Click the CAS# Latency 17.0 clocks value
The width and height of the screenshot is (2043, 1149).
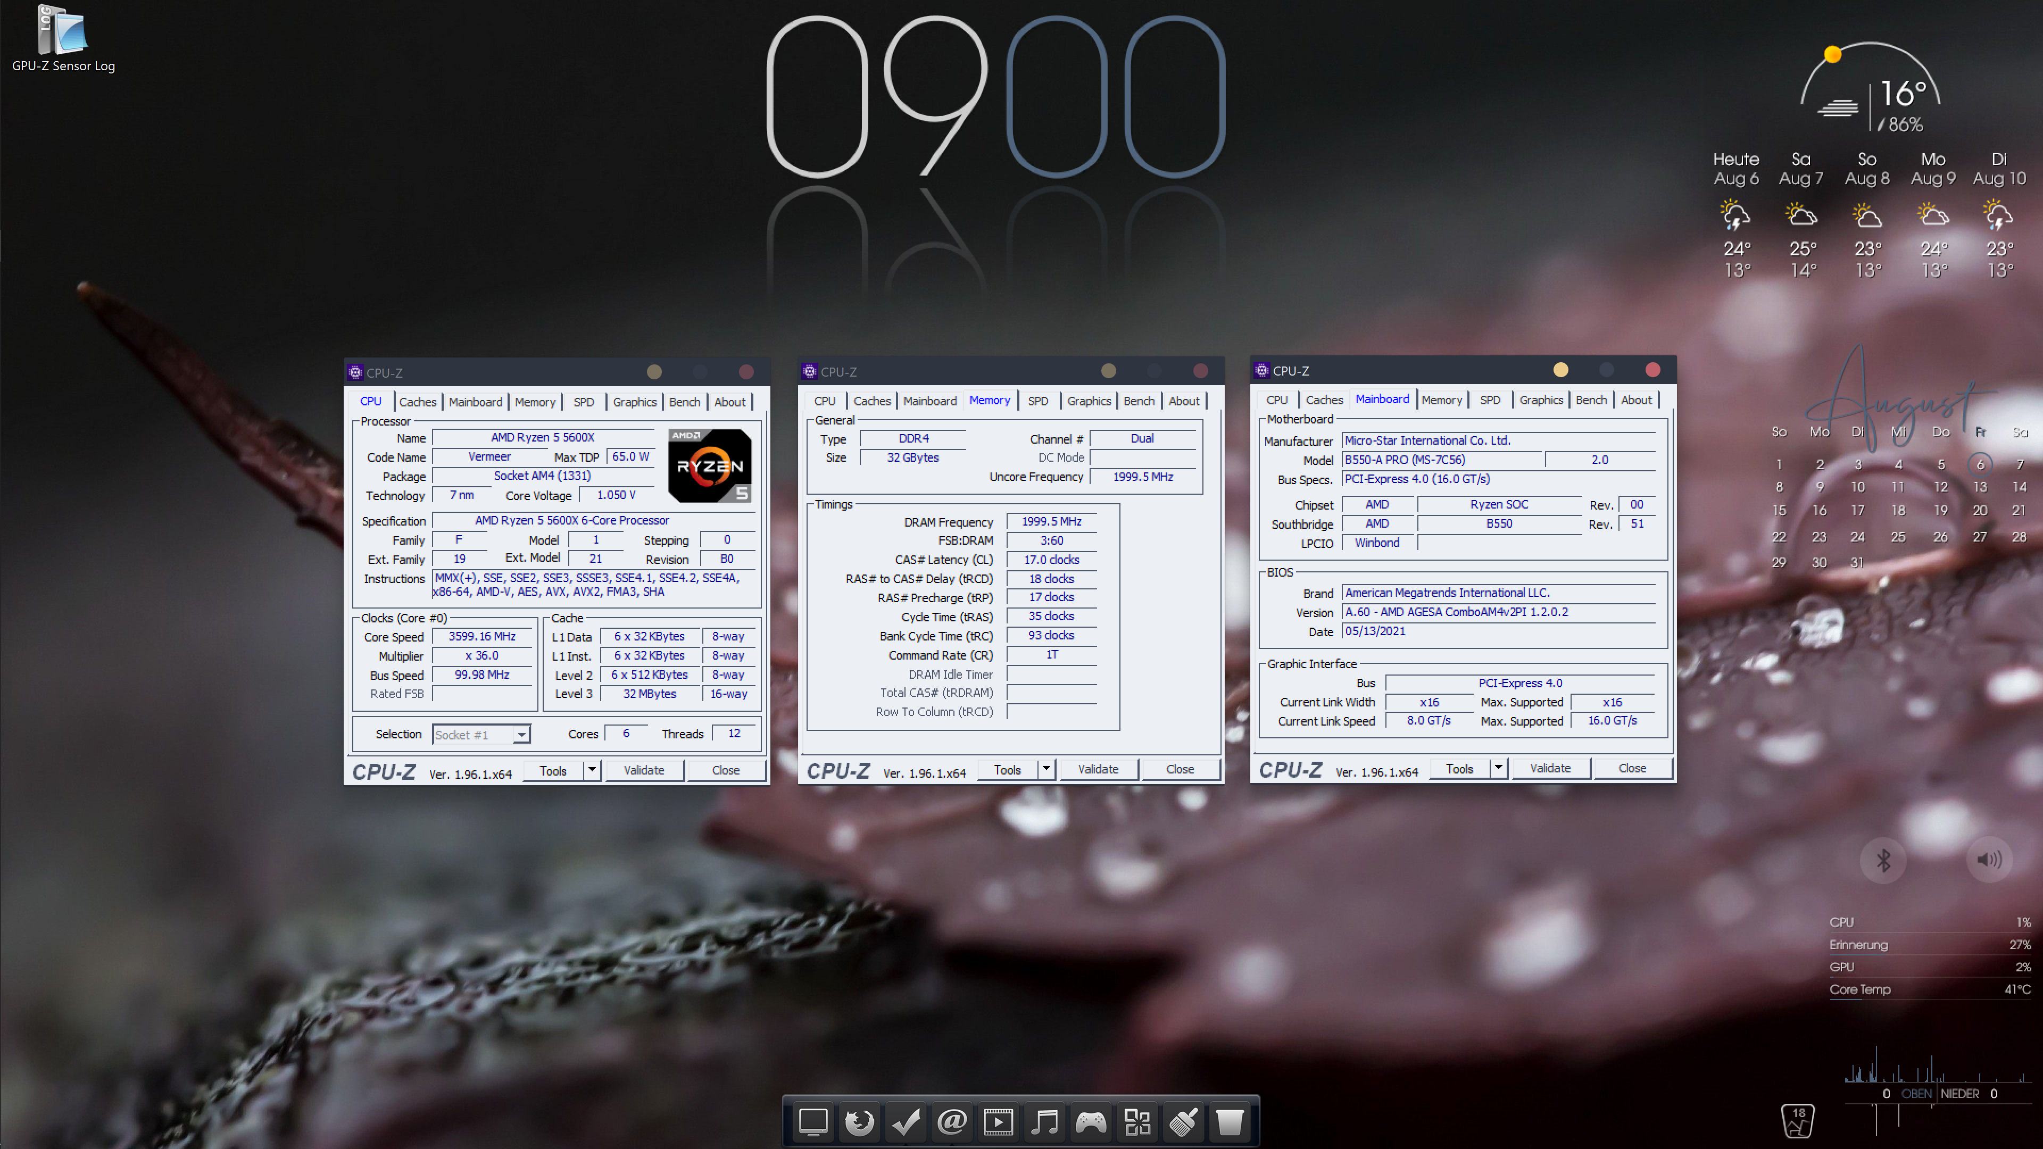(1052, 560)
